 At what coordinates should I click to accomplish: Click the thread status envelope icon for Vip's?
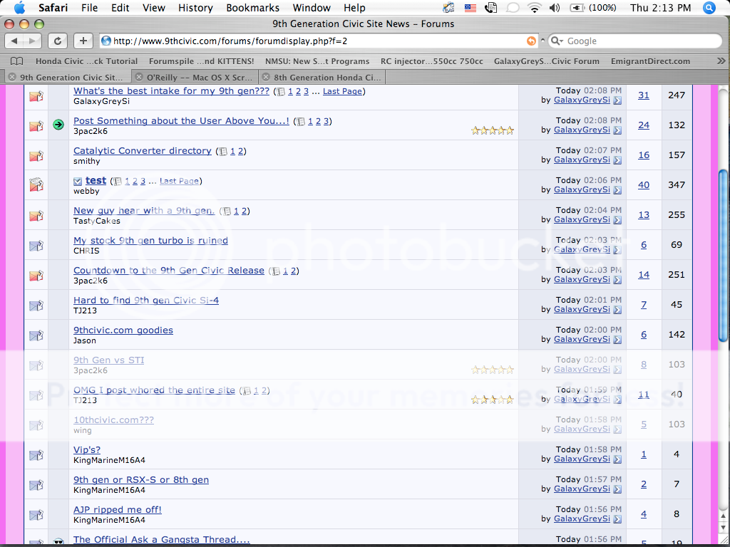pos(36,455)
